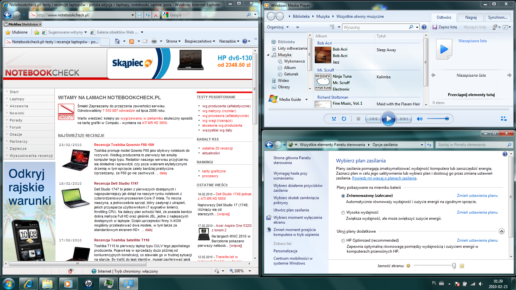Switch Media Player to now playing mode

pos(504,119)
